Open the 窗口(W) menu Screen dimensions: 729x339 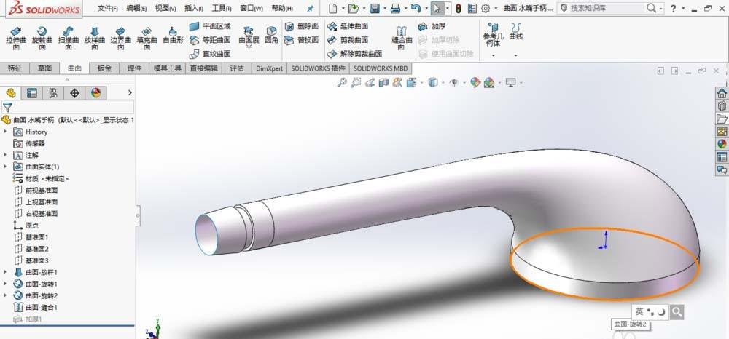(x=251, y=8)
